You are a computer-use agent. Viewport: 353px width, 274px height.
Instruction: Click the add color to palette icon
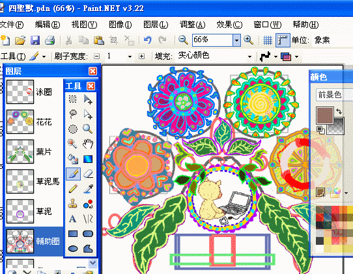pos(320,192)
